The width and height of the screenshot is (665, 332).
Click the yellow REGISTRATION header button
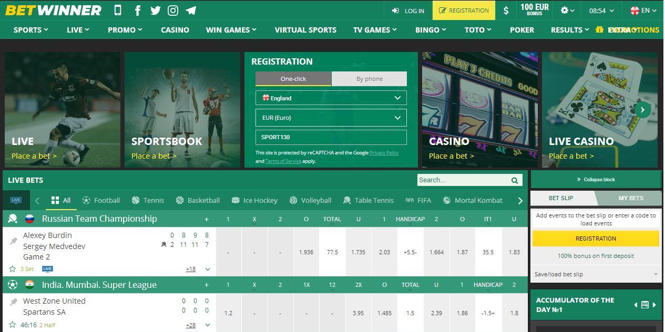click(464, 11)
